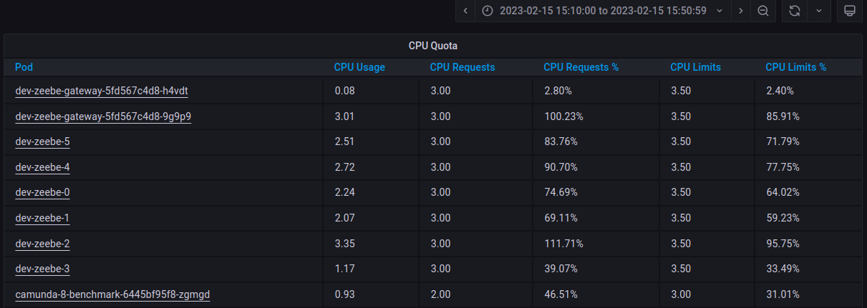Screen dimensions: 867x308
Task: Cycle the TV display view mode
Action: (x=850, y=11)
